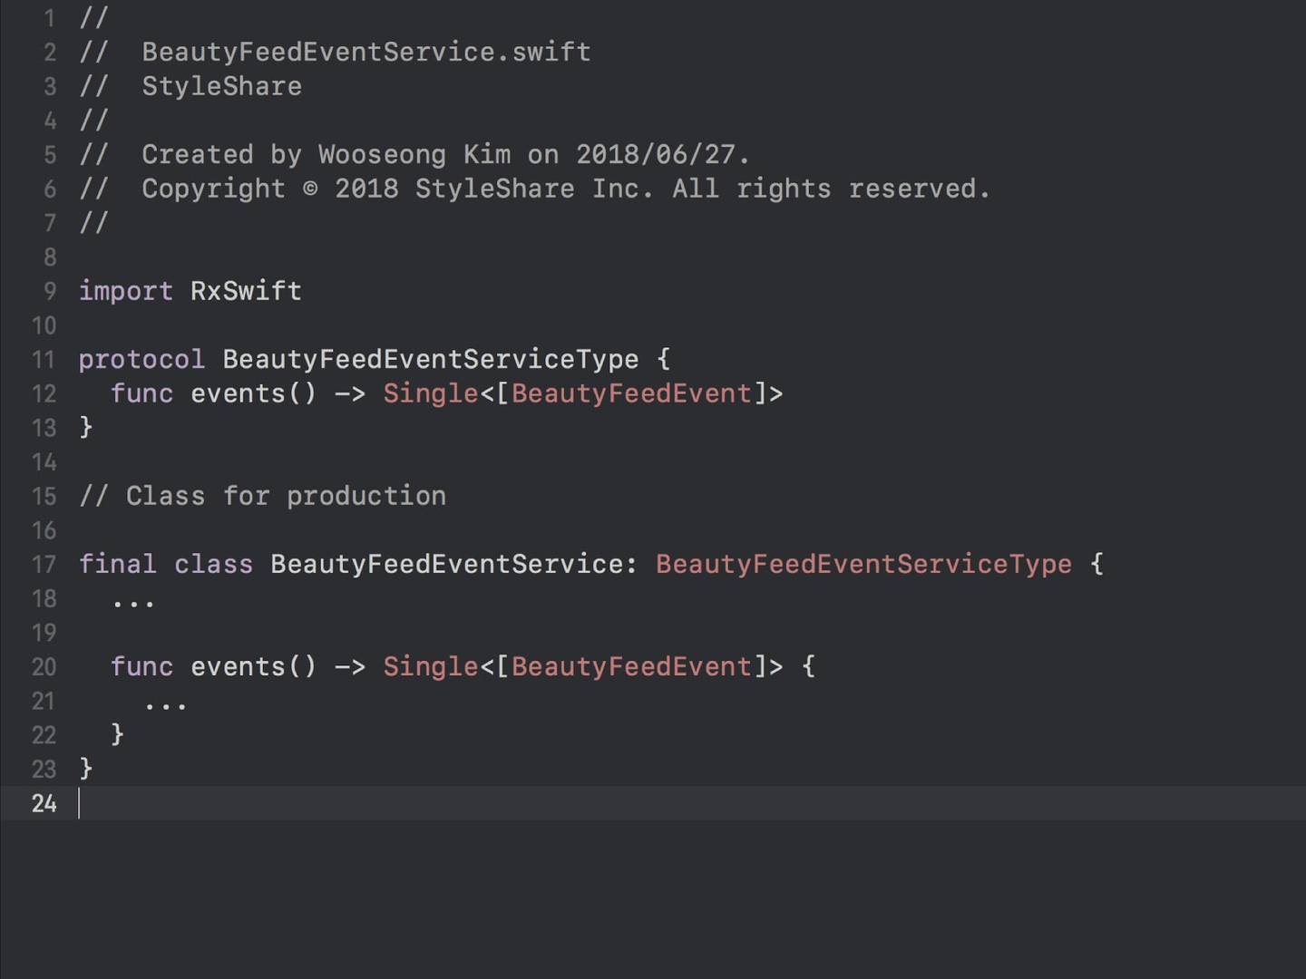This screenshot has height=979, width=1306.
Task: Click line number 11 in the gutter
Action: (44, 360)
